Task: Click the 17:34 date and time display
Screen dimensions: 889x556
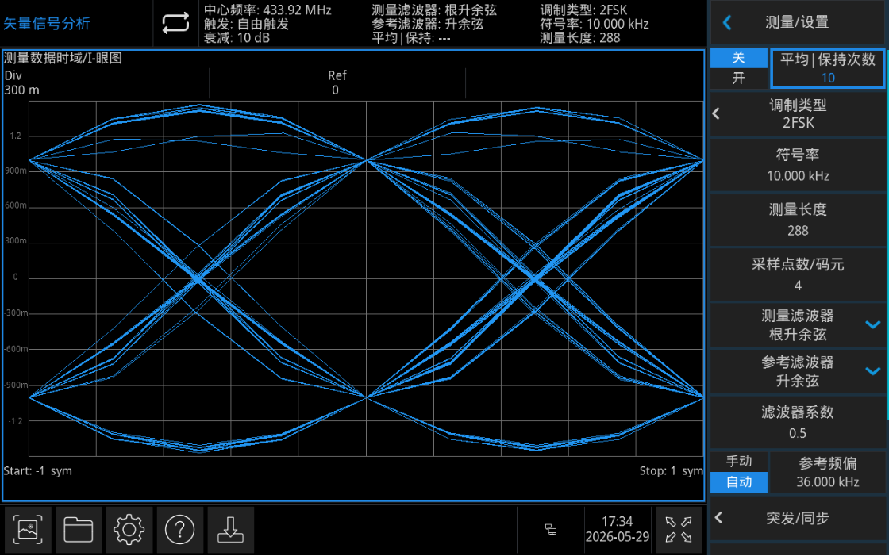Action: (617, 529)
